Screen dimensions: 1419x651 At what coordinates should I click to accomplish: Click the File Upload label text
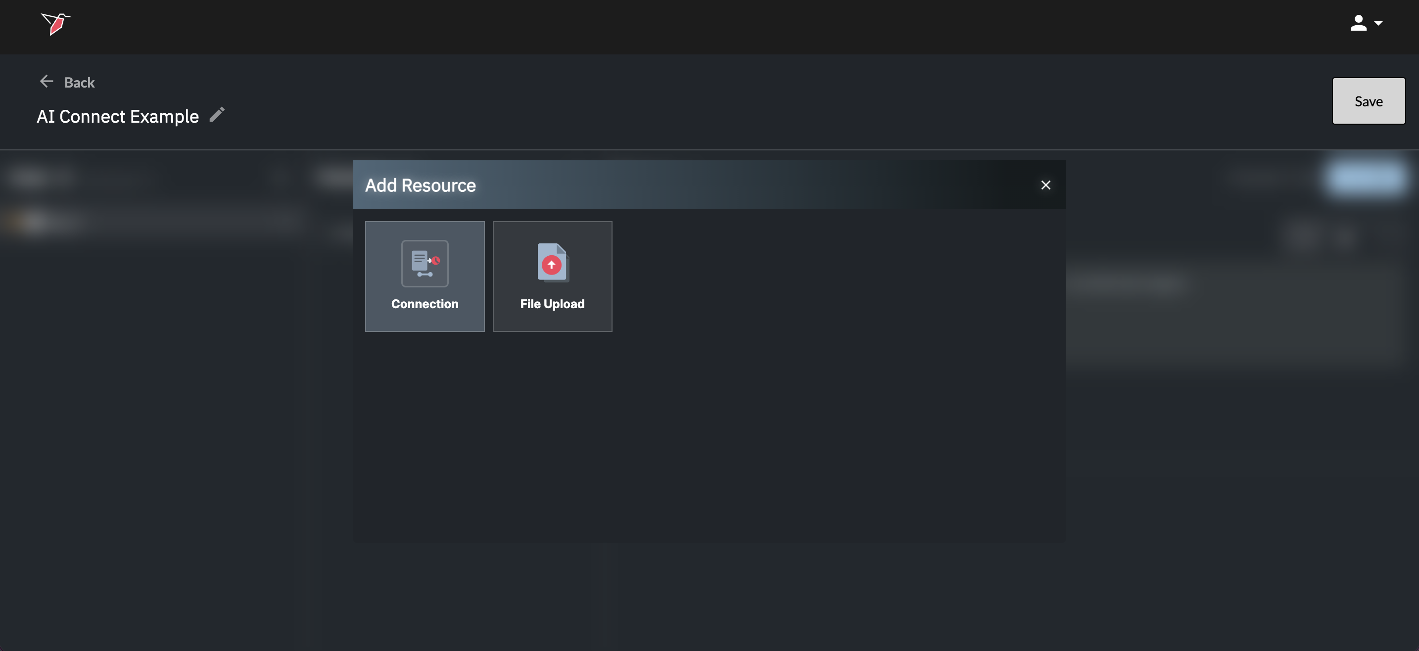(x=552, y=304)
